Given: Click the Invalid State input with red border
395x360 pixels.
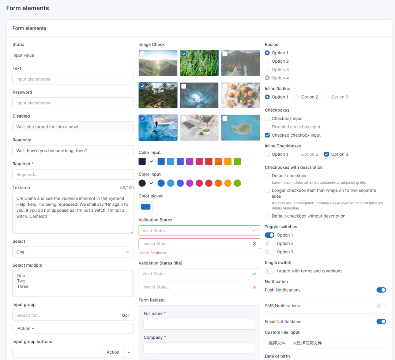Looking at the screenshot, I should coord(199,244).
